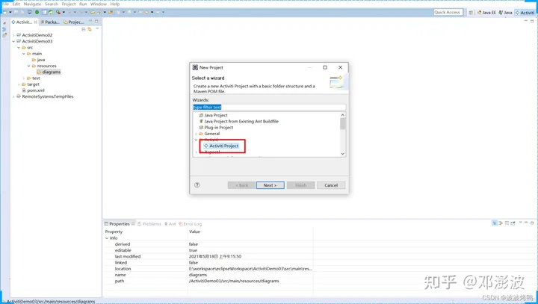Click the Back button in New Project dialog
The image size is (538, 304).
pos(241,185)
